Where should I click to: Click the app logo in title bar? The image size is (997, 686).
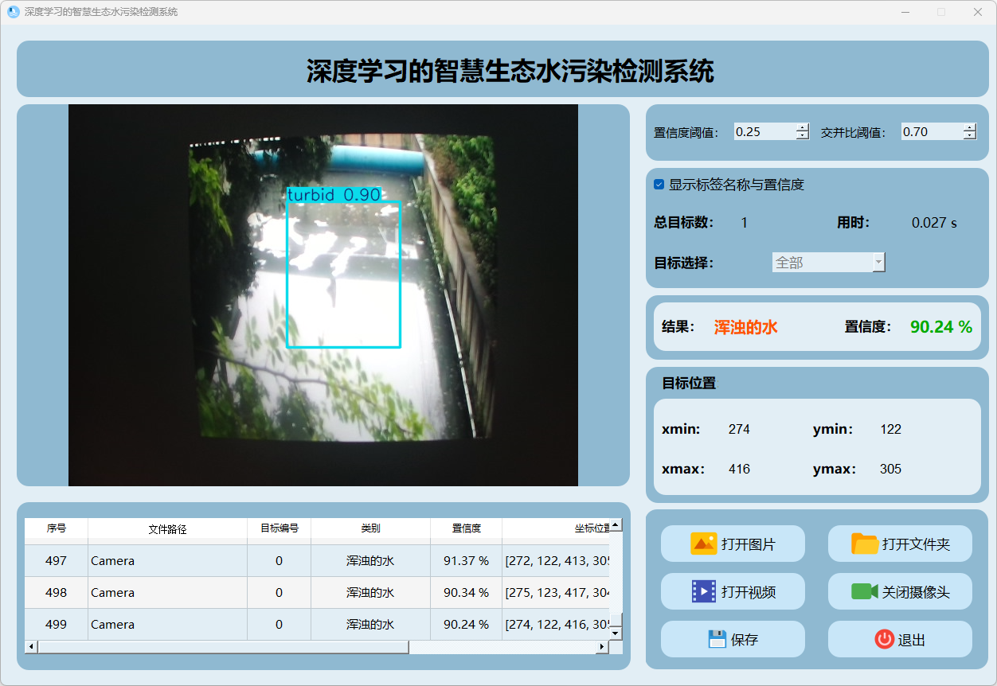[x=13, y=12]
